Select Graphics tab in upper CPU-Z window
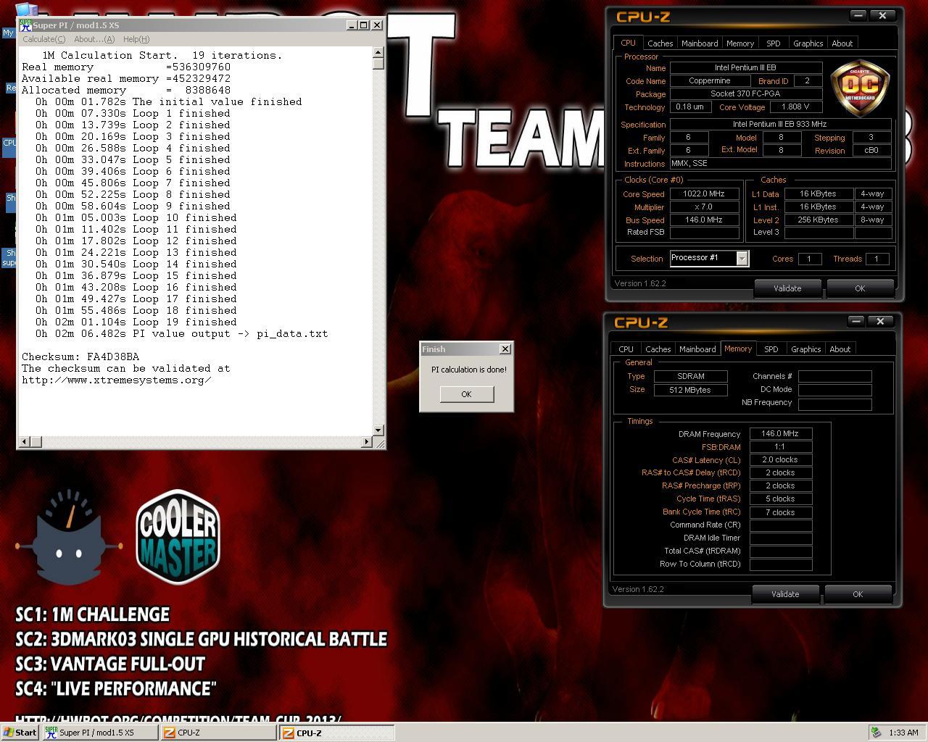Screen dimensions: 928x742 pos(808,43)
